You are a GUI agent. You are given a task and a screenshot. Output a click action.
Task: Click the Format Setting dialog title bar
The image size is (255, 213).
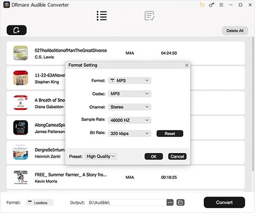[127, 65]
